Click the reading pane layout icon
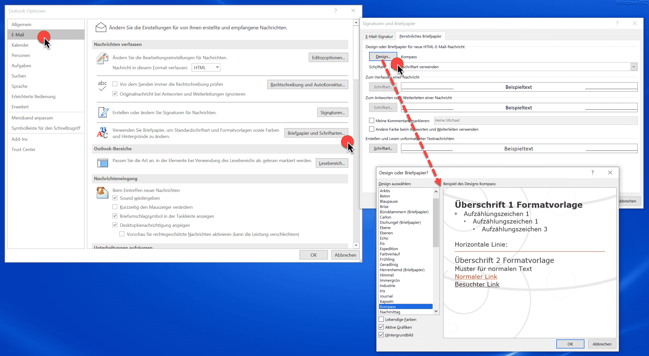Viewport: 649px width, 356px height. coord(103,163)
